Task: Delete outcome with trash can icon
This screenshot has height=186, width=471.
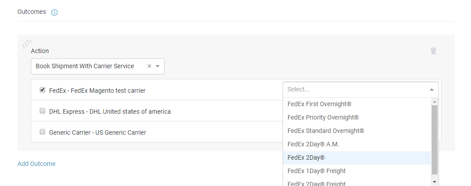Action: (x=433, y=50)
